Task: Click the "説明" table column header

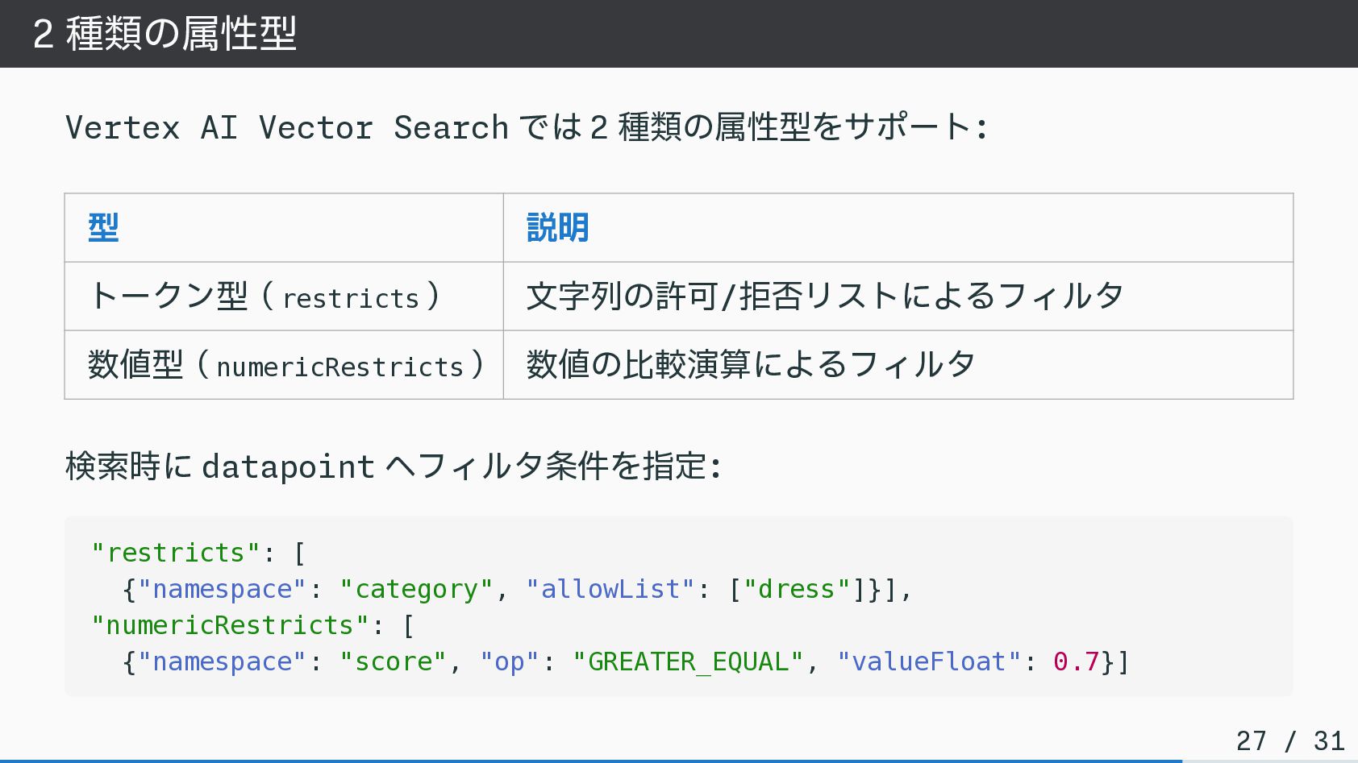Action: 557,228
